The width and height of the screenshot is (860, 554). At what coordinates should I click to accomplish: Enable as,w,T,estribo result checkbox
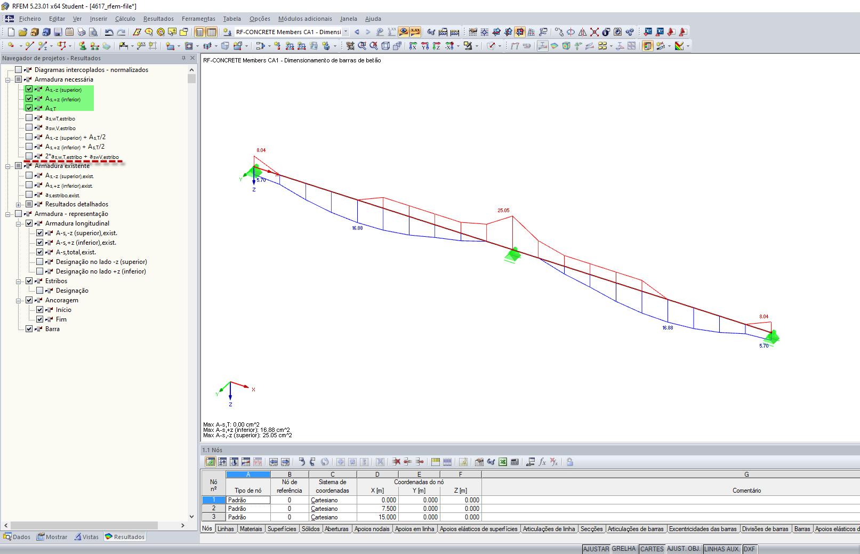pyautogui.click(x=29, y=118)
